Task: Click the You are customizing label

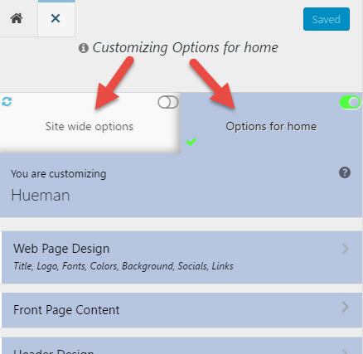Action: (x=58, y=174)
